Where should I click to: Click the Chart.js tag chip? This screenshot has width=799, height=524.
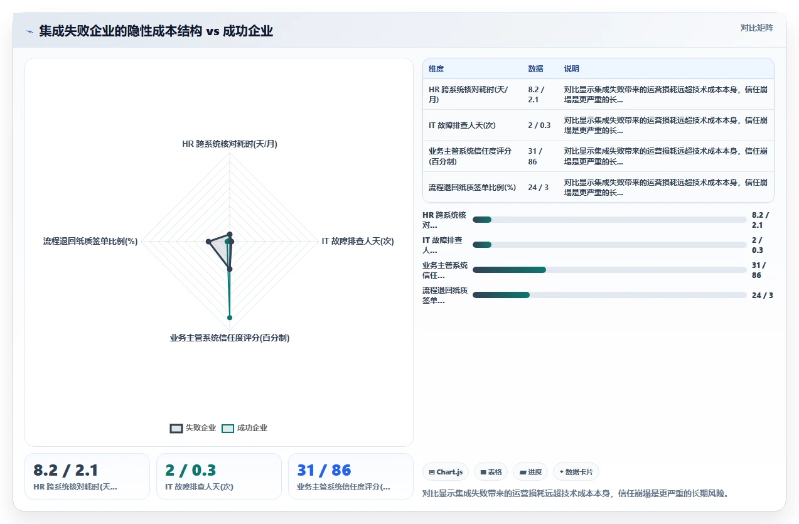[x=446, y=472]
